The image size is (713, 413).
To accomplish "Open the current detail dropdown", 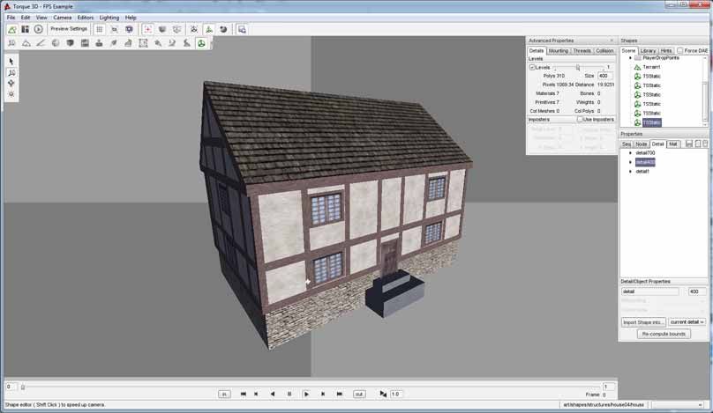I will click(x=687, y=322).
